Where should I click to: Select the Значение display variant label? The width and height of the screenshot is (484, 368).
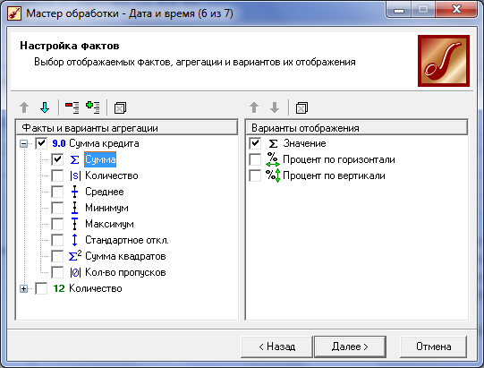pyautogui.click(x=305, y=143)
